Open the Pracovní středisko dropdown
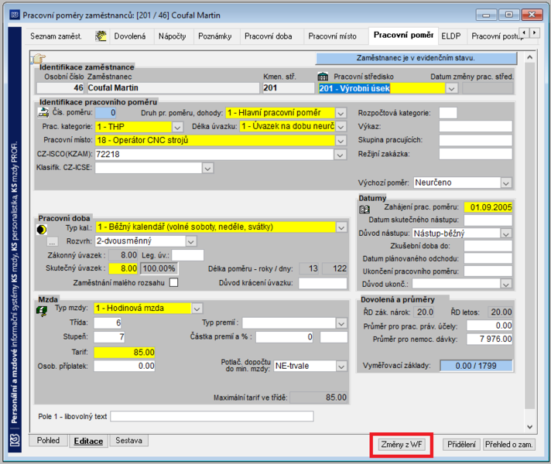This screenshot has height=464, width=551. pos(451,88)
